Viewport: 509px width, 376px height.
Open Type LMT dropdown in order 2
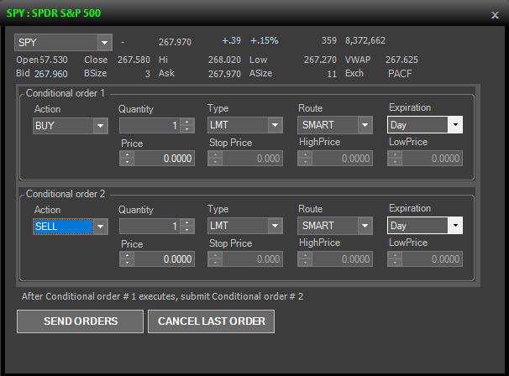coord(275,226)
